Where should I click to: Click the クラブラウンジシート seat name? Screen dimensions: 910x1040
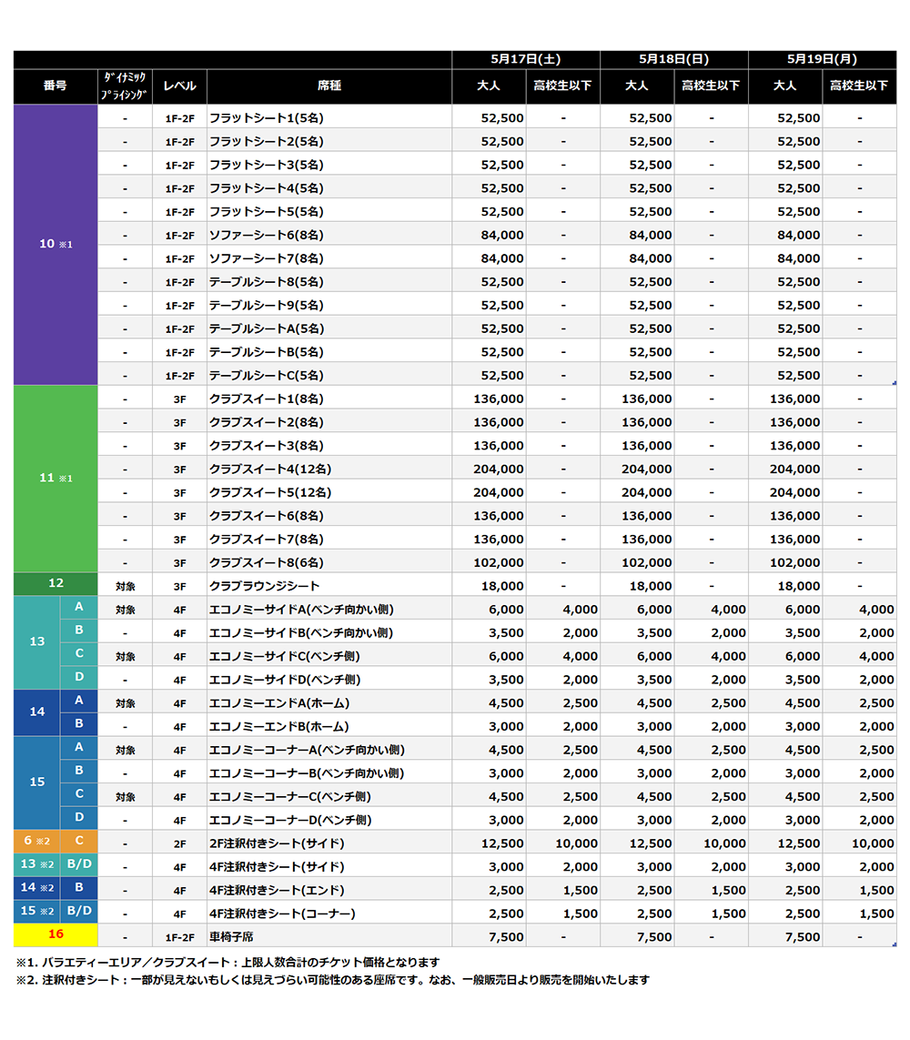click(265, 587)
